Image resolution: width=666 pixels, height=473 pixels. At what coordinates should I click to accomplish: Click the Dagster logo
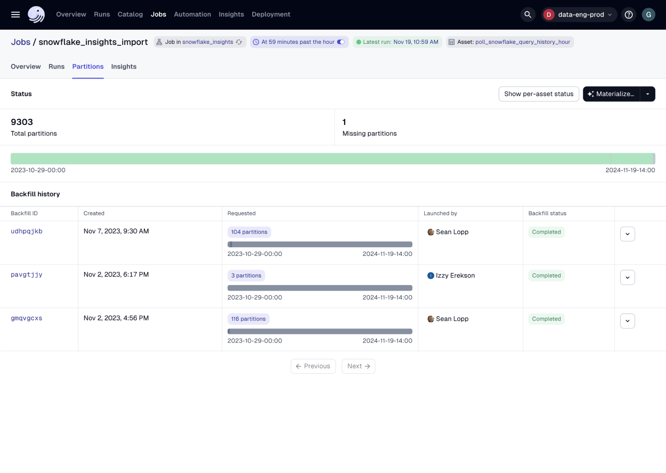35,15
